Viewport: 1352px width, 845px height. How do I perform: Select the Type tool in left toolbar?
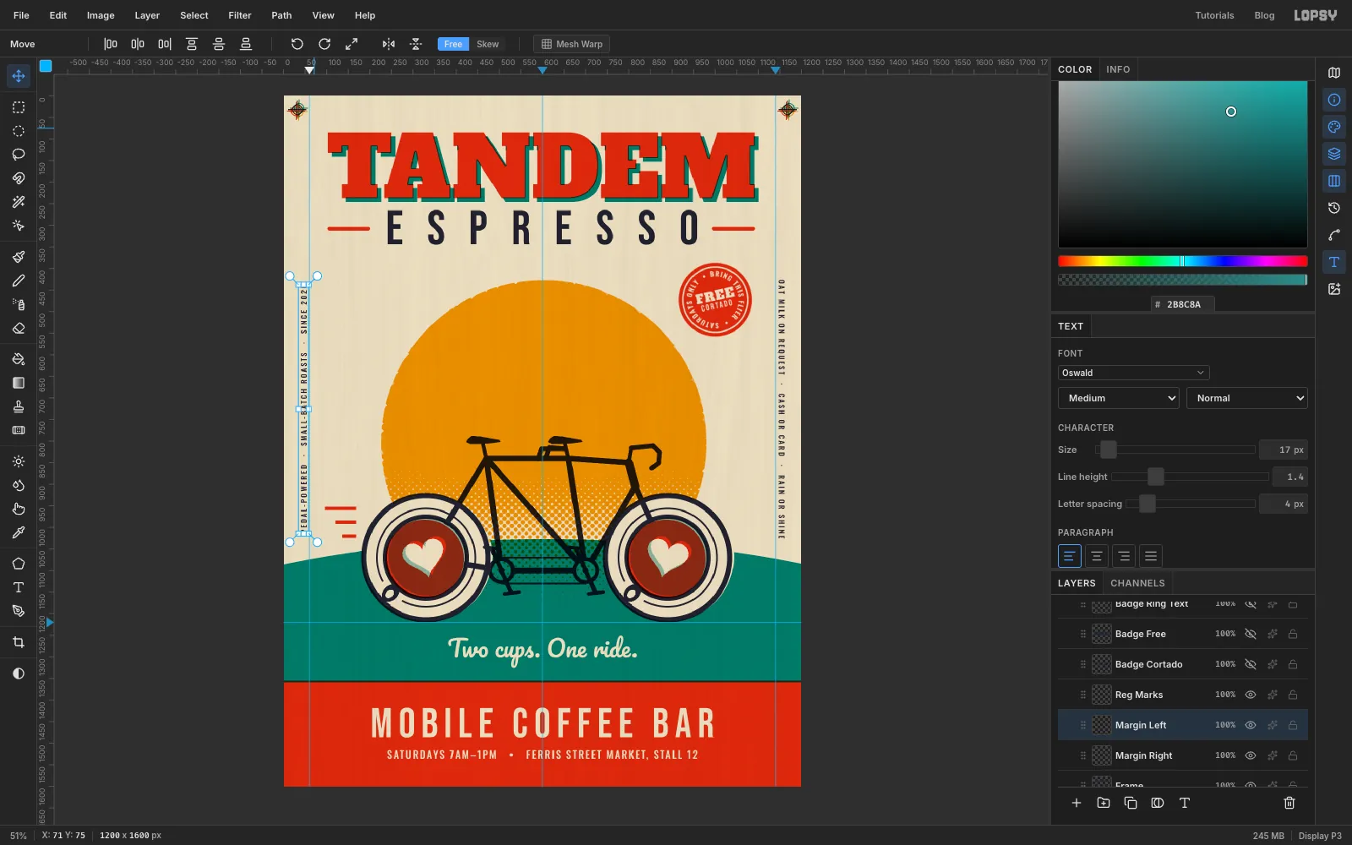coord(19,587)
